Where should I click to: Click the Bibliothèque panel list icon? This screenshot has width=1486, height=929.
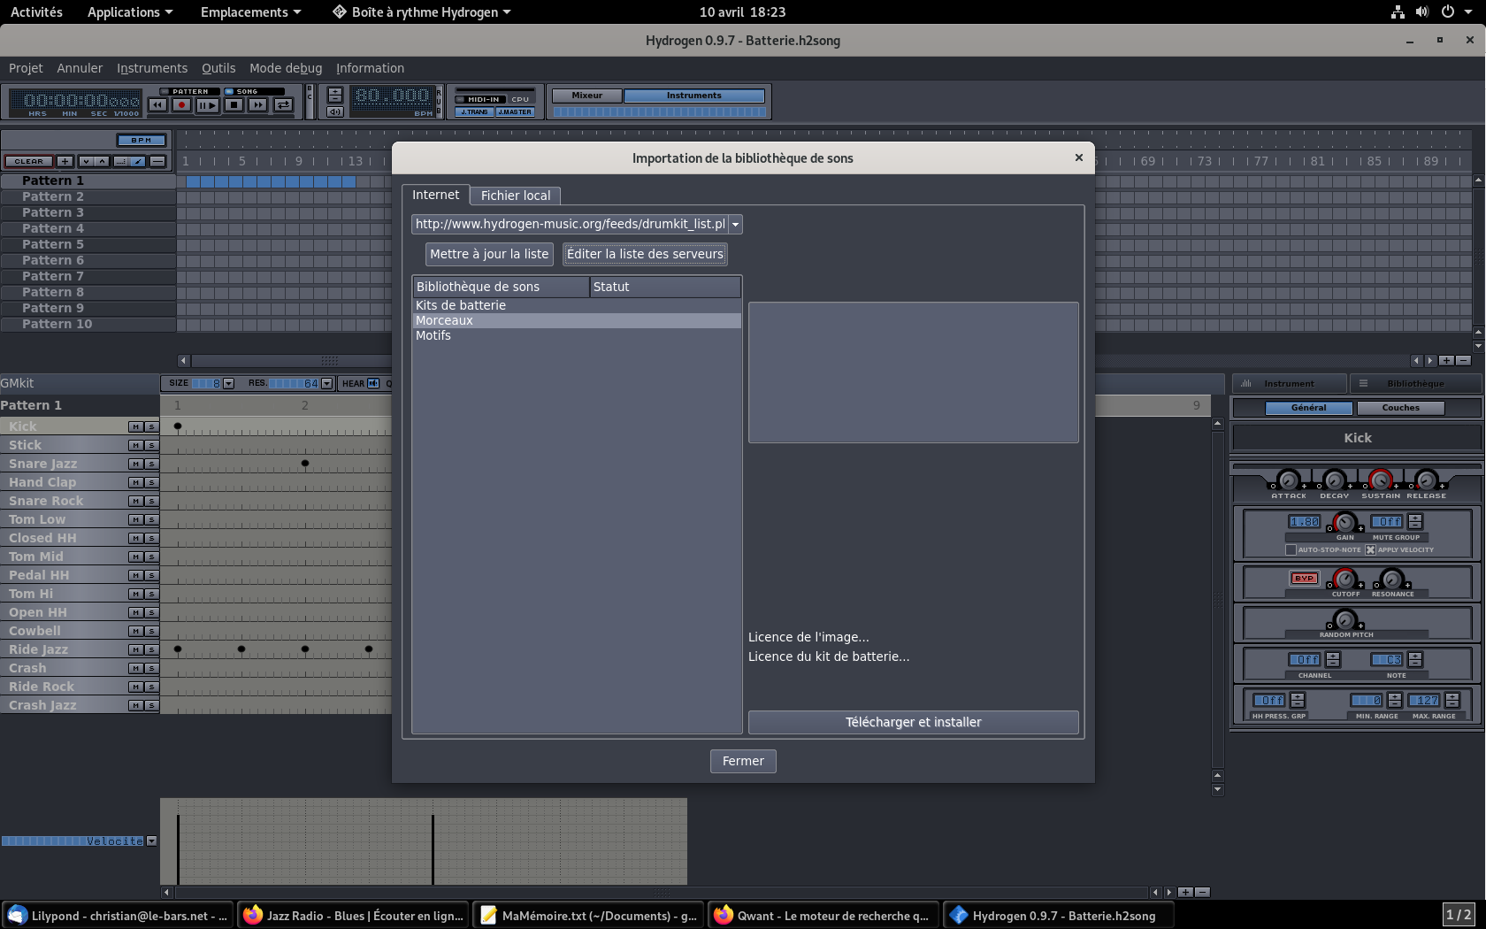1363,384
